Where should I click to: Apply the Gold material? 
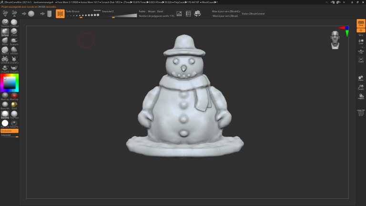point(14,105)
